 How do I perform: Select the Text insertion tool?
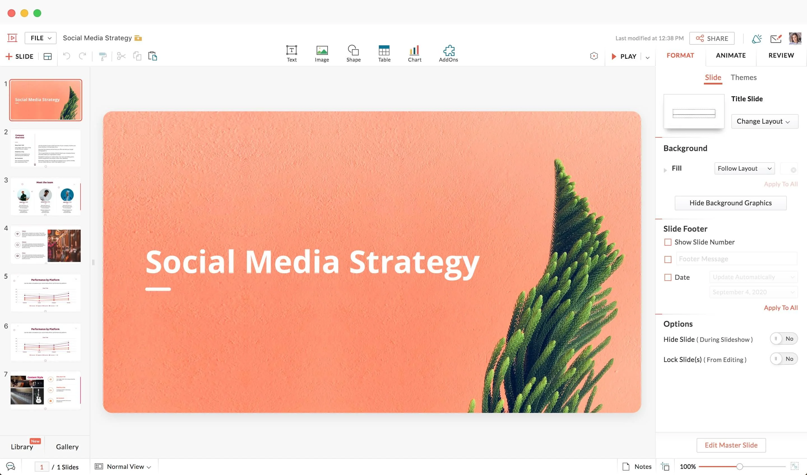(x=292, y=54)
